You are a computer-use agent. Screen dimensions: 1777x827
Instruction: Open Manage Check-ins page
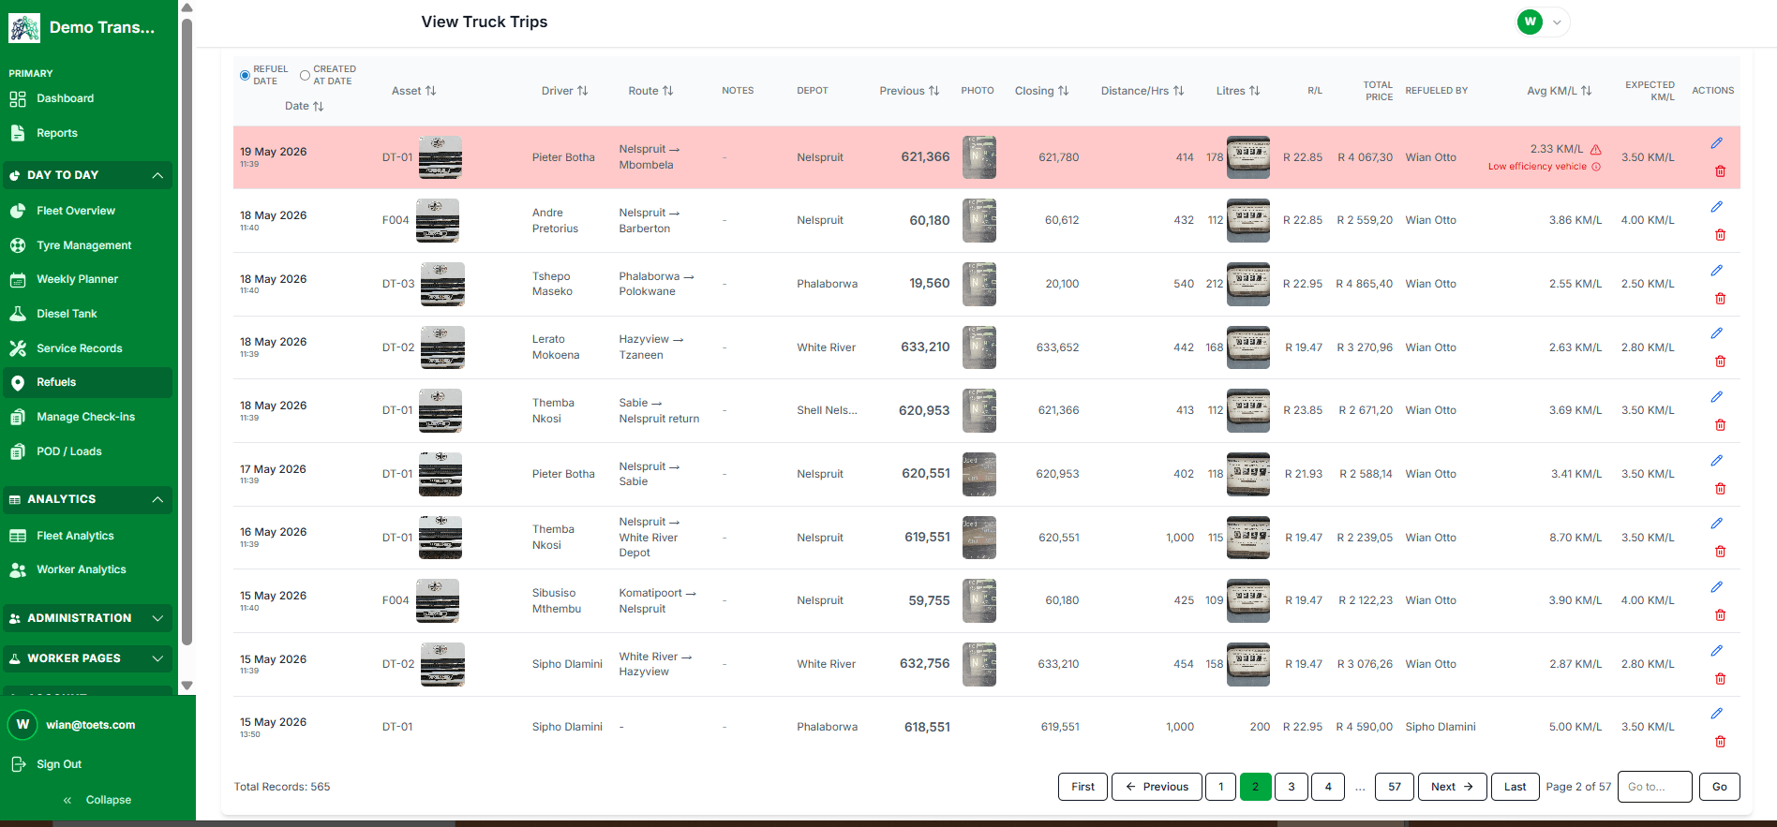(87, 417)
